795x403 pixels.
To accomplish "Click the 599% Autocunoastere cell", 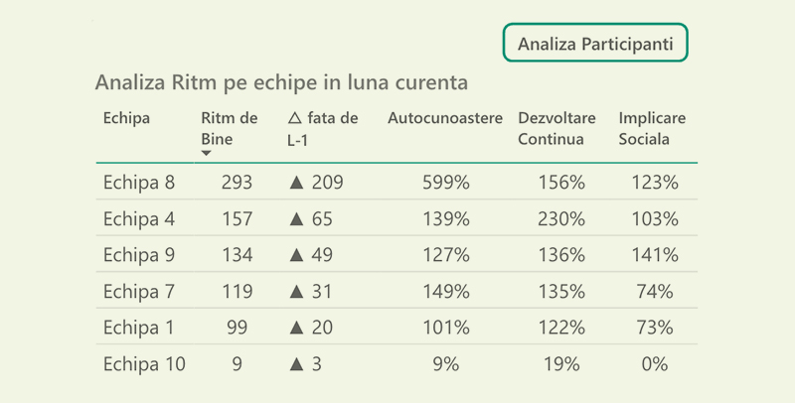I will 445,183.
